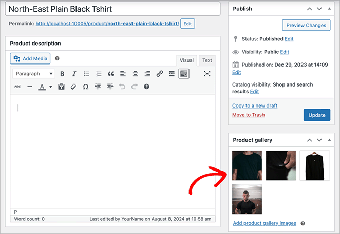Viewport: 340px width, 234px height.
Task: Open the Paragraph format dropdown
Action: tap(34, 74)
